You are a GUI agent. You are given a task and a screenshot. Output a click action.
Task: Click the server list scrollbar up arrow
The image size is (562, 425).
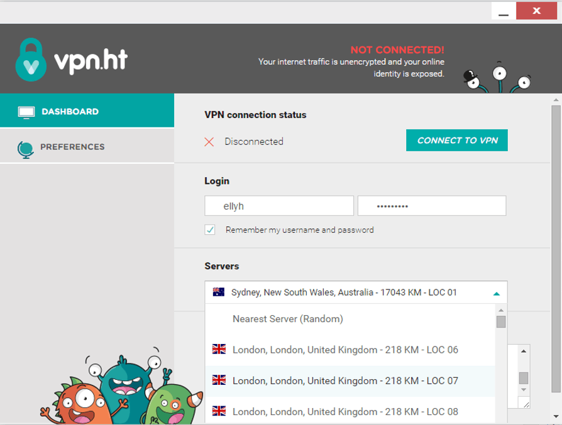click(x=501, y=309)
